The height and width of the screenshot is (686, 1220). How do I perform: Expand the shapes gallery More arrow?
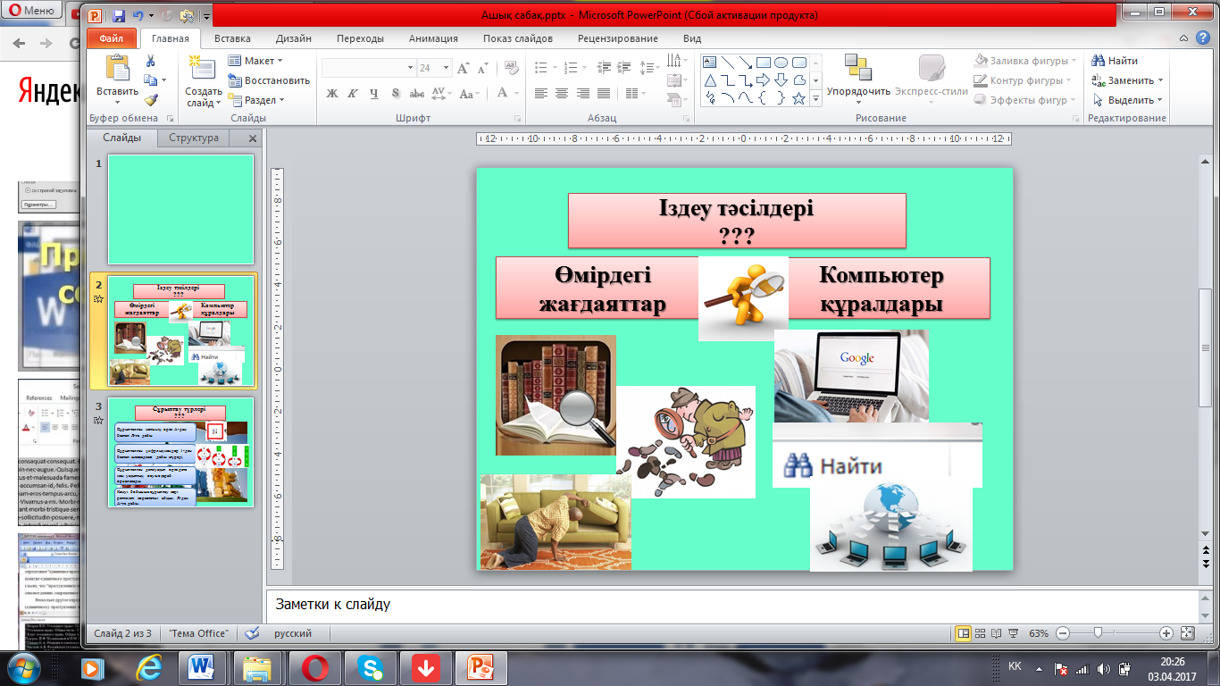point(815,100)
